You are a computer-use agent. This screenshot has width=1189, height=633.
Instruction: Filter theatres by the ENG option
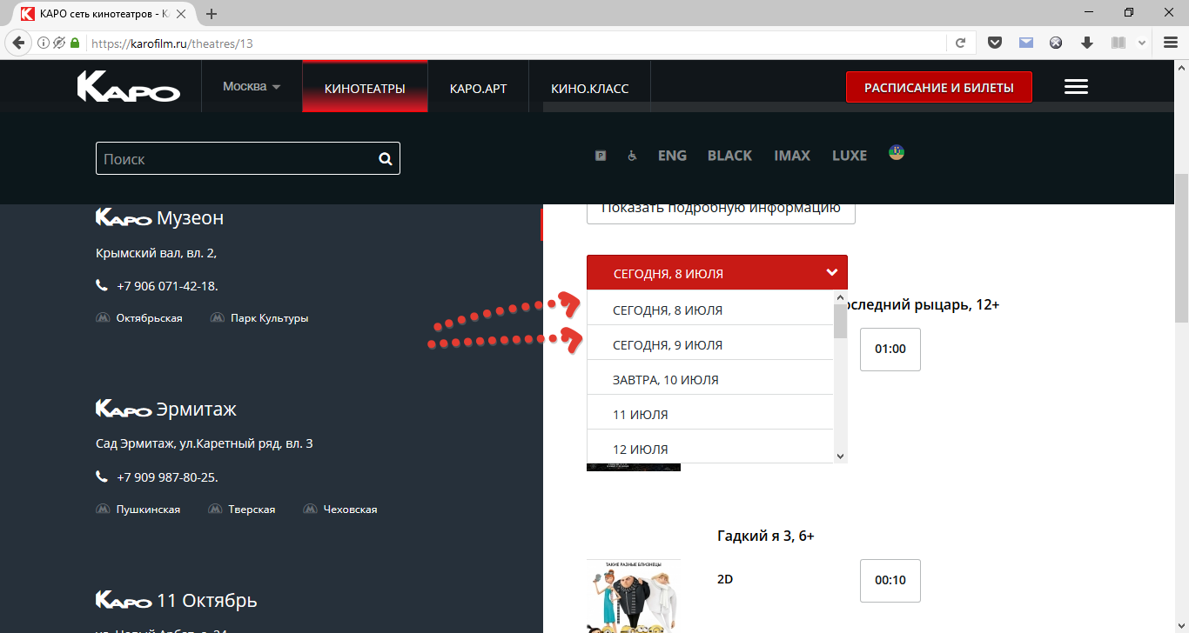(672, 156)
